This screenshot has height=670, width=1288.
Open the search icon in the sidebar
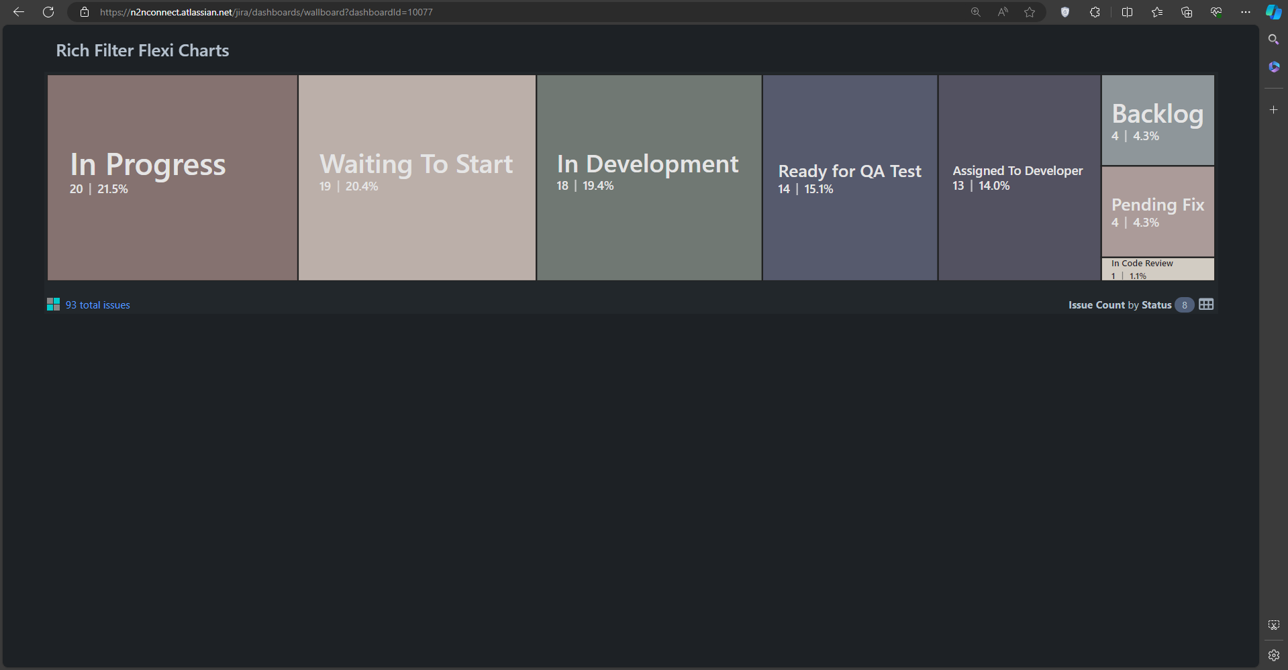pyautogui.click(x=1273, y=40)
